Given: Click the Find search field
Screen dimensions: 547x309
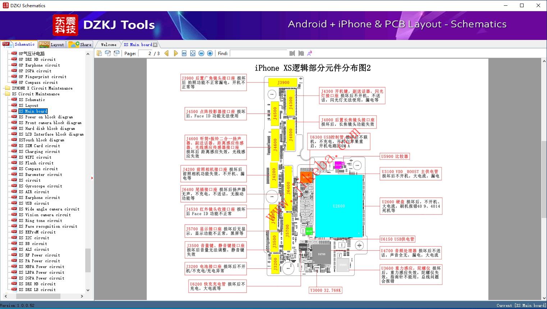Looking at the screenshot, I should coord(258,53).
